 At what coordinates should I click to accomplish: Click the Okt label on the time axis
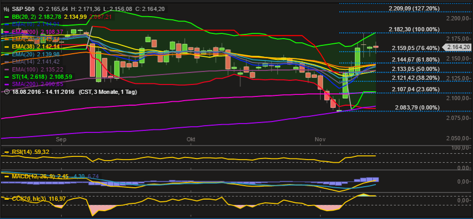click(191, 139)
